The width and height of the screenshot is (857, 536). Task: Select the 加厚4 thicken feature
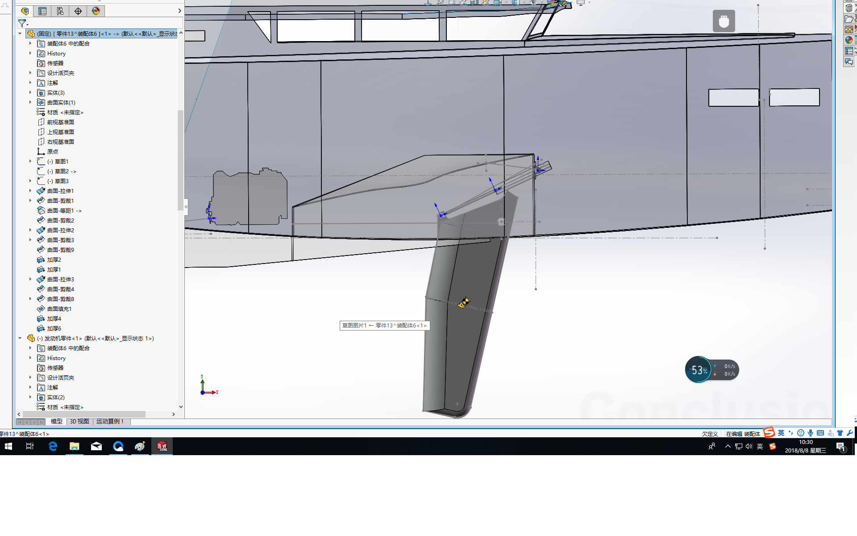pos(49,319)
